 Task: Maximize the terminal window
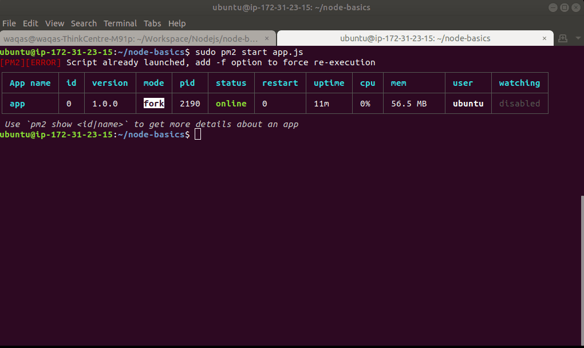coord(564,7)
